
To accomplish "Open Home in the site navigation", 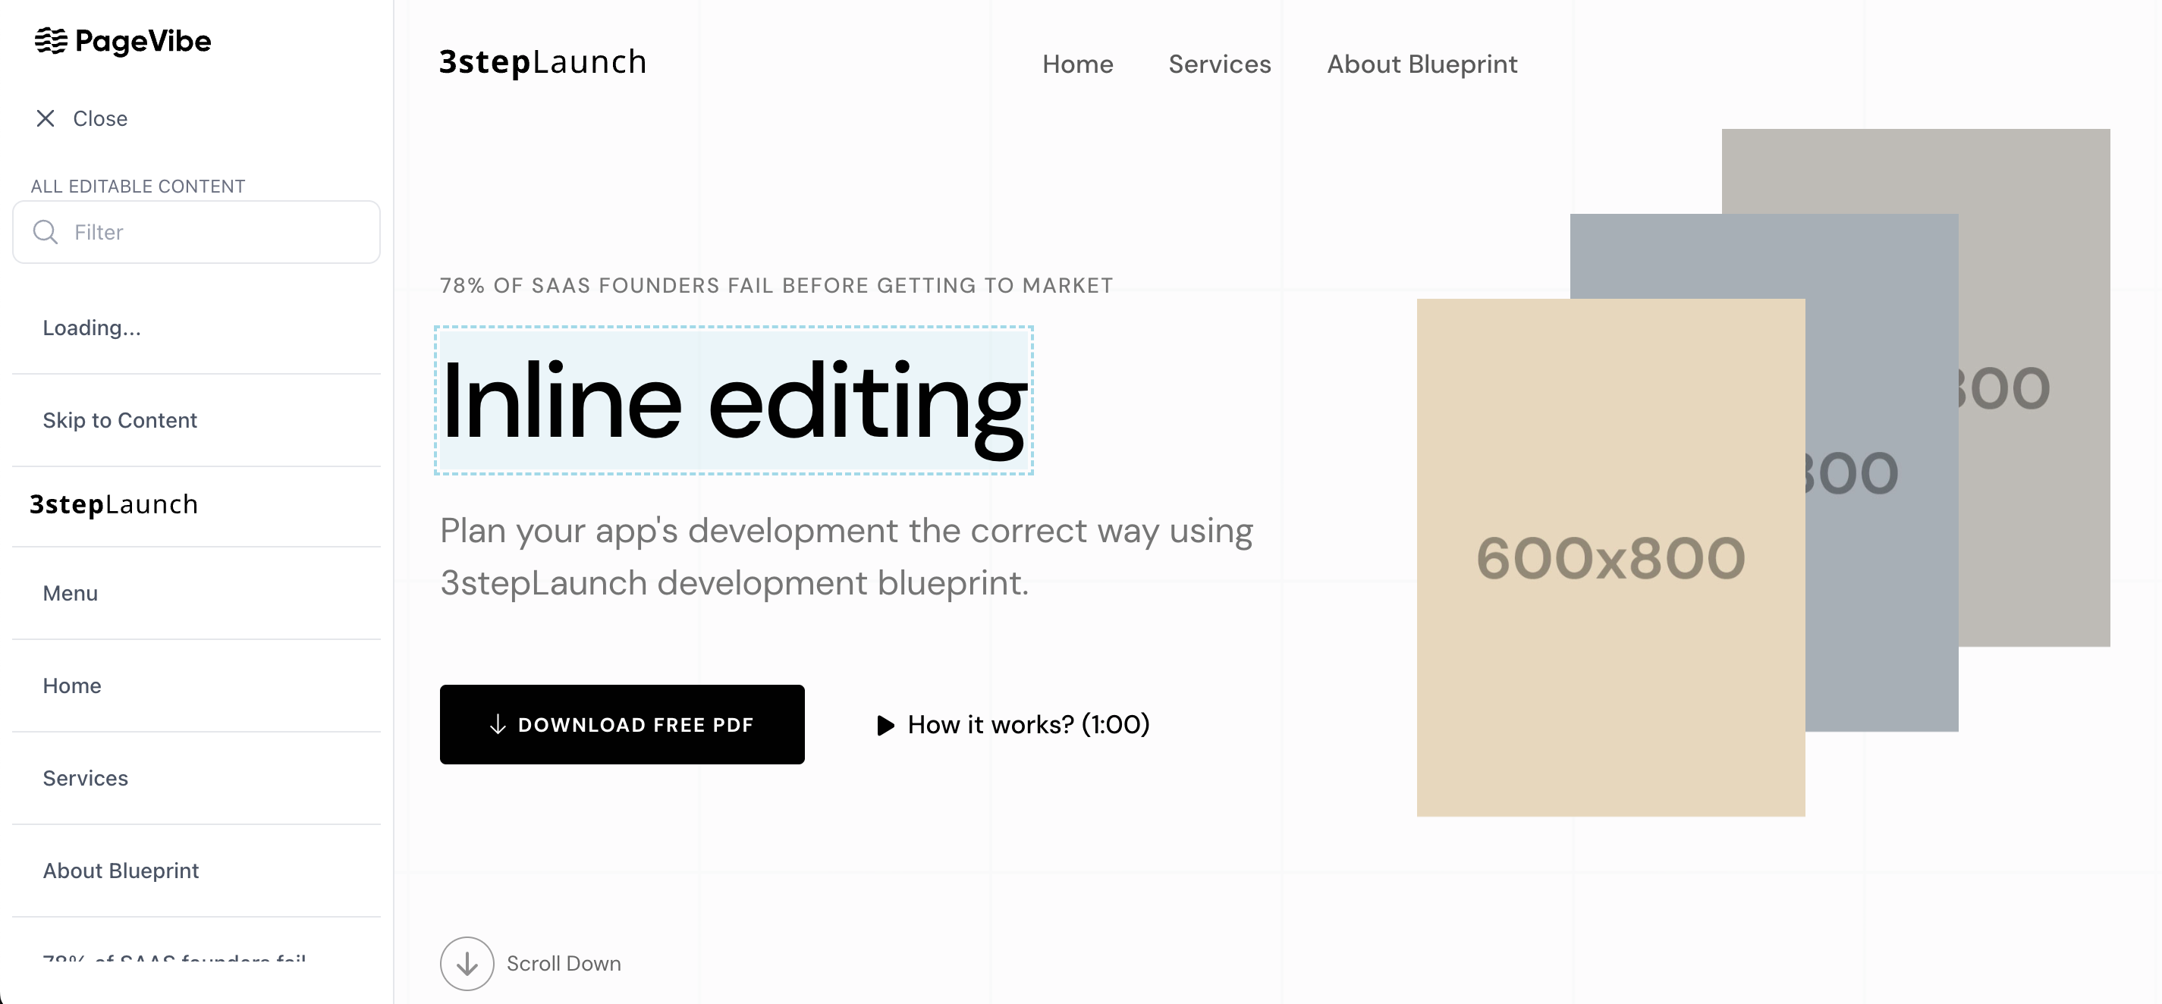I will [1078, 64].
